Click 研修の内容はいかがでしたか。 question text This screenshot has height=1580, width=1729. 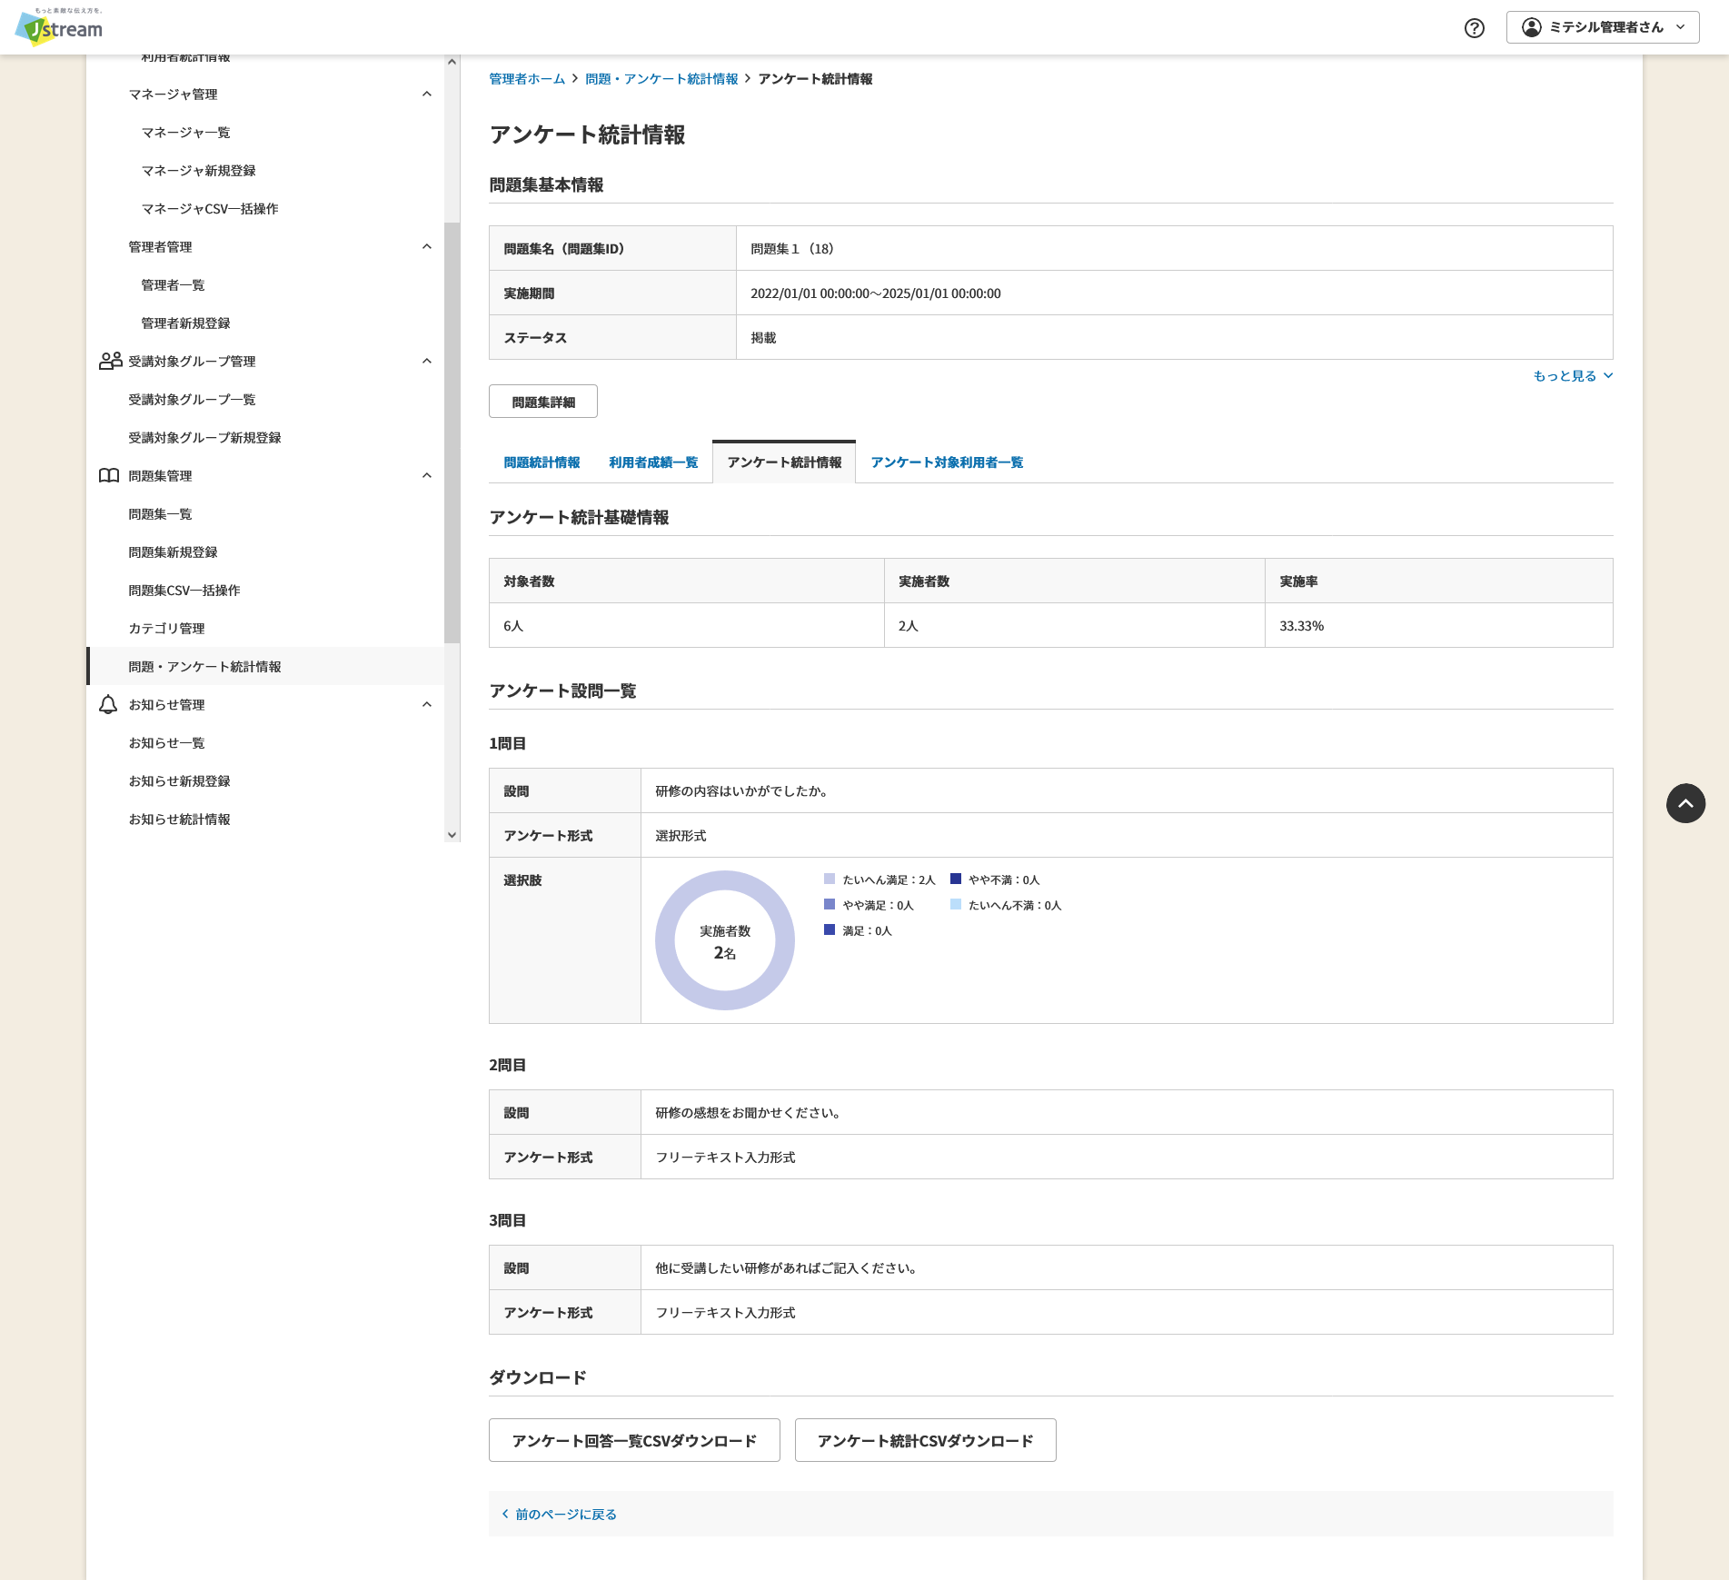pyautogui.click(x=742, y=790)
